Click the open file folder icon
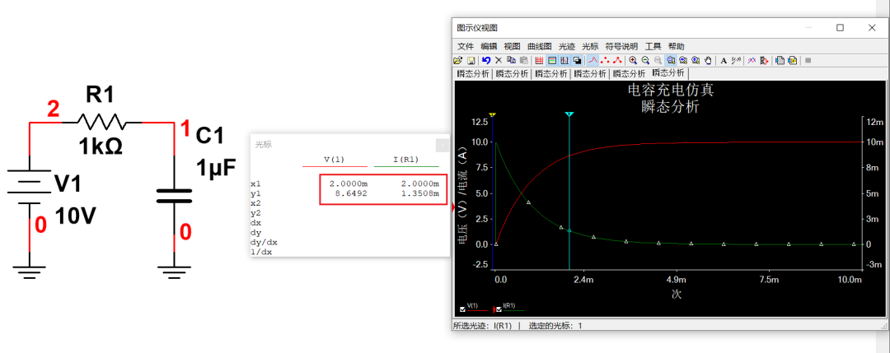Screen dimensions: 890x353 [x=457, y=60]
